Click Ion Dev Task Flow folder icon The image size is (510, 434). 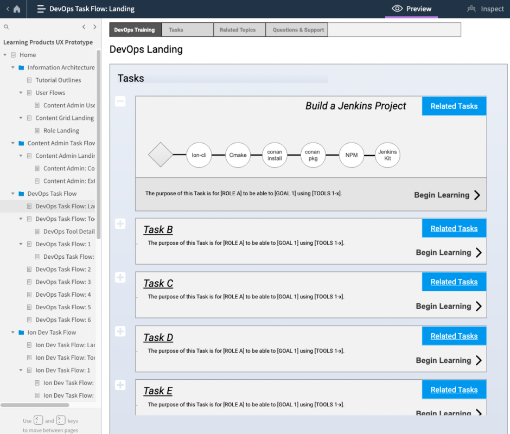pos(22,333)
